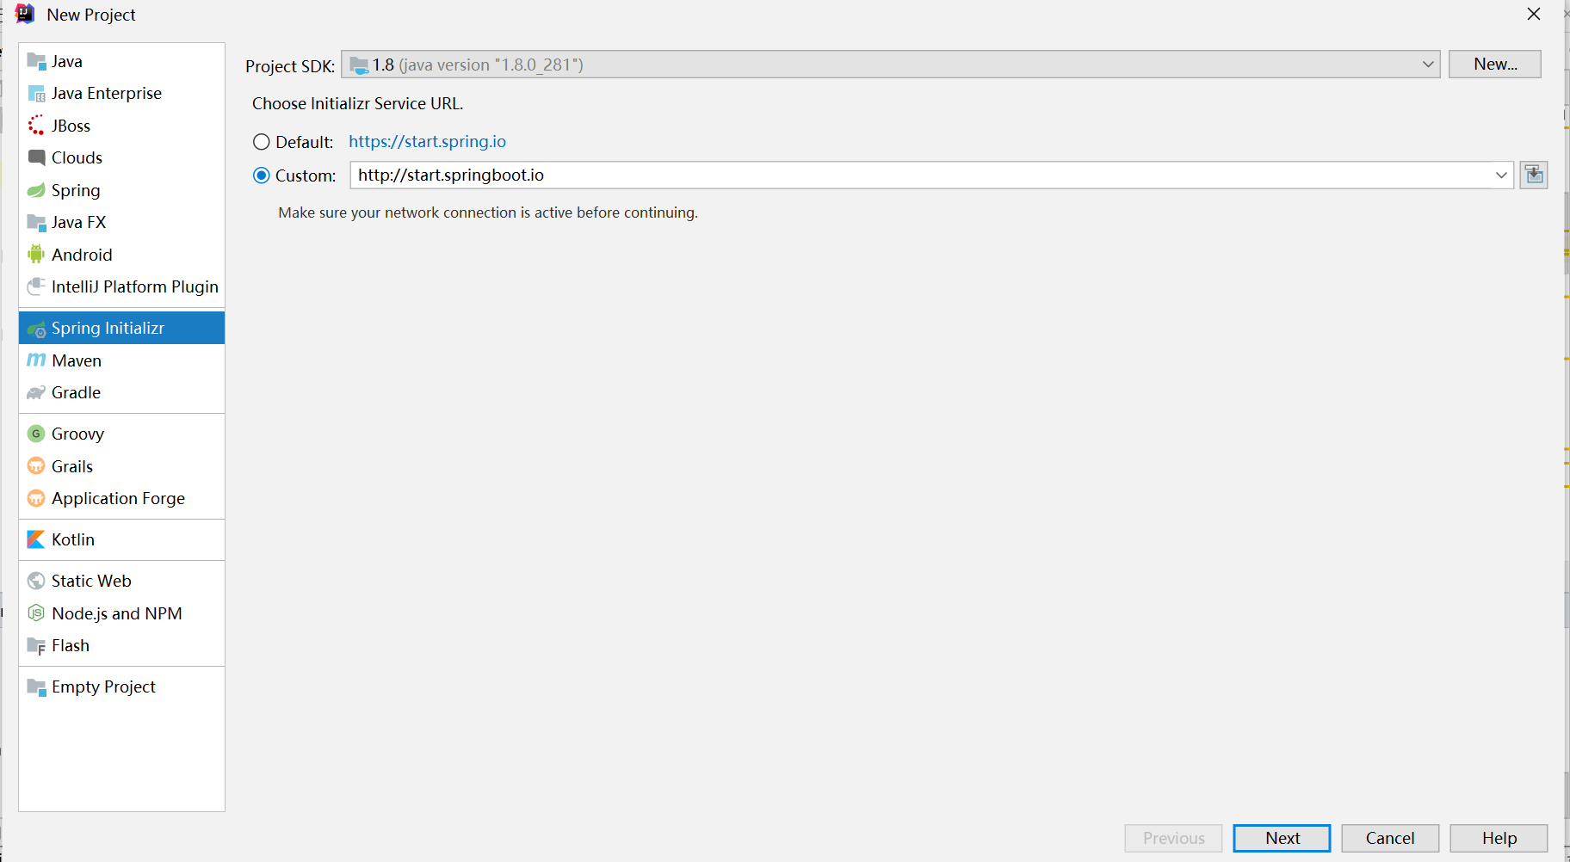Select the Gradle project type
This screenshot has height=862, width=1570.
coord(76,392)
